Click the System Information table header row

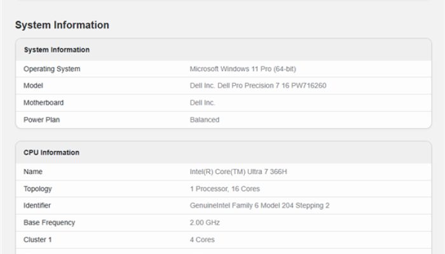click(57, 50)
